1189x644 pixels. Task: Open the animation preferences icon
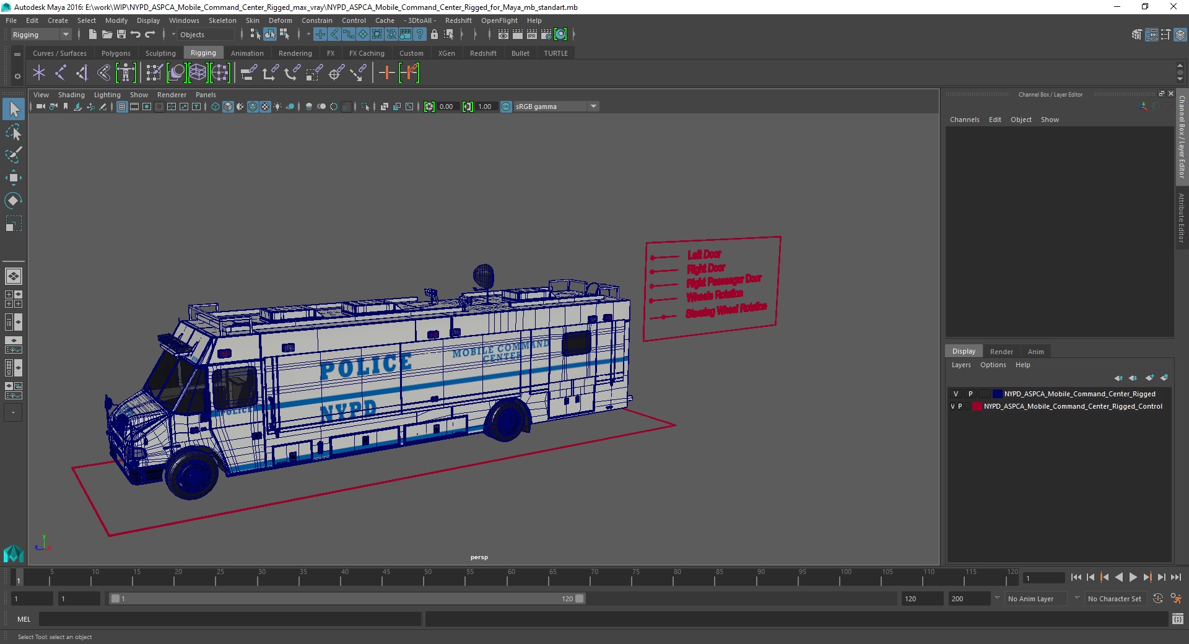point(1176,599)
